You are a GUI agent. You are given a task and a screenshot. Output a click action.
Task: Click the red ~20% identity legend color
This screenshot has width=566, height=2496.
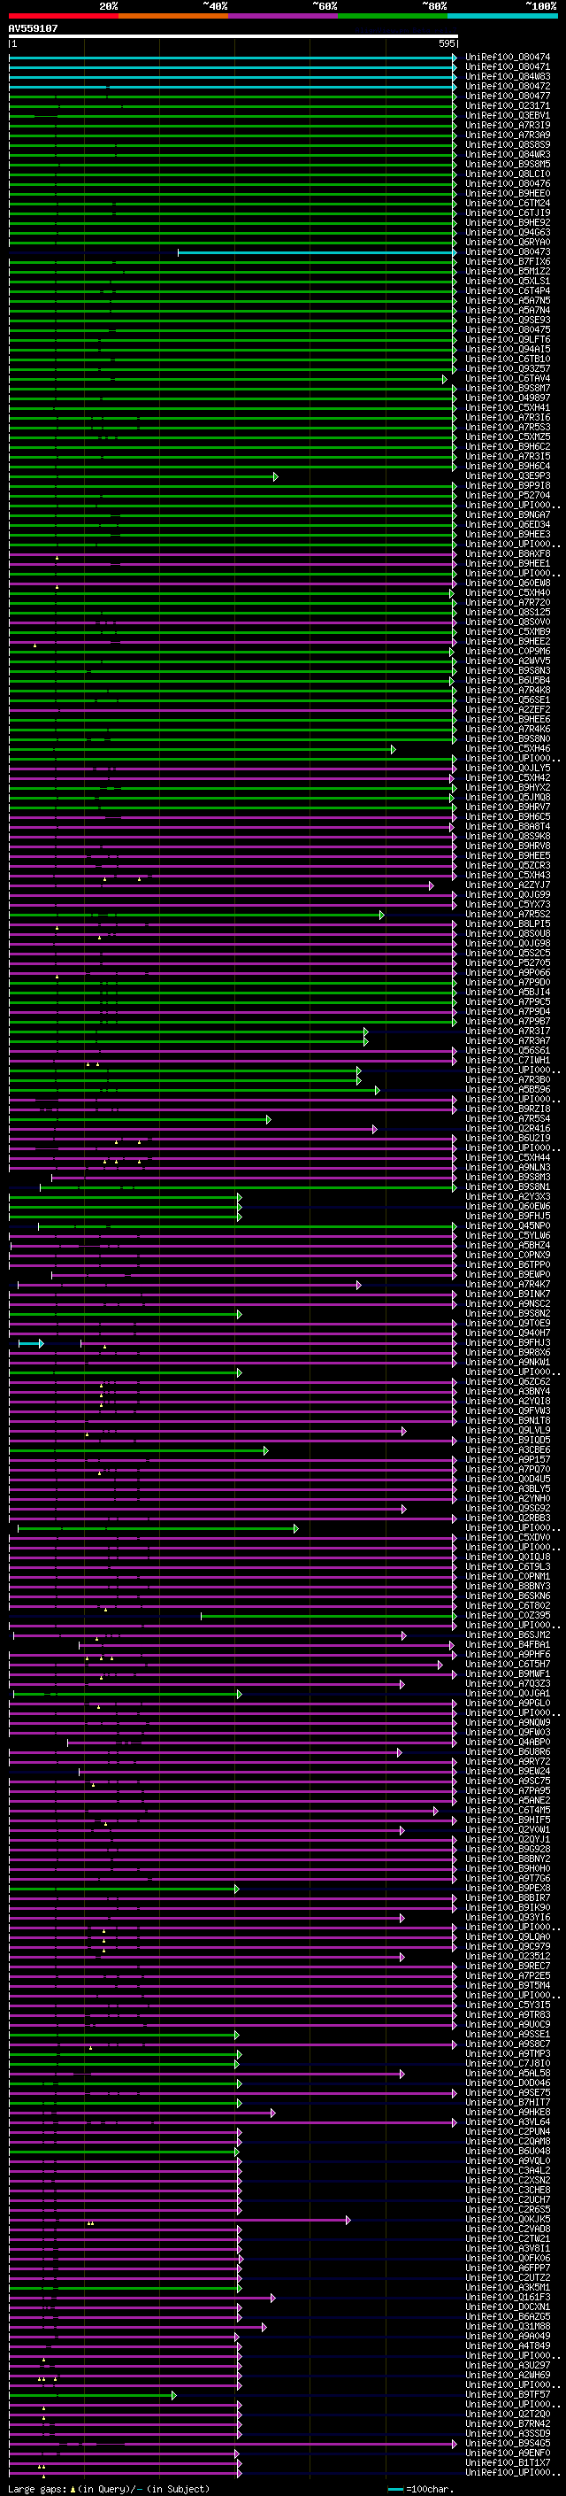click(x=64, y=16)
